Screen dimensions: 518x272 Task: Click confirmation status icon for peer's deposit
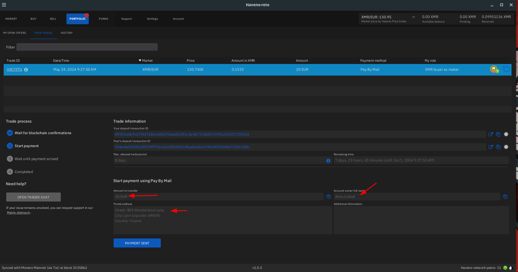[506, 147]
